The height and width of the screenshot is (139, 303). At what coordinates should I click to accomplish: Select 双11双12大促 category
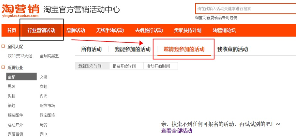[x=20, y=56]
